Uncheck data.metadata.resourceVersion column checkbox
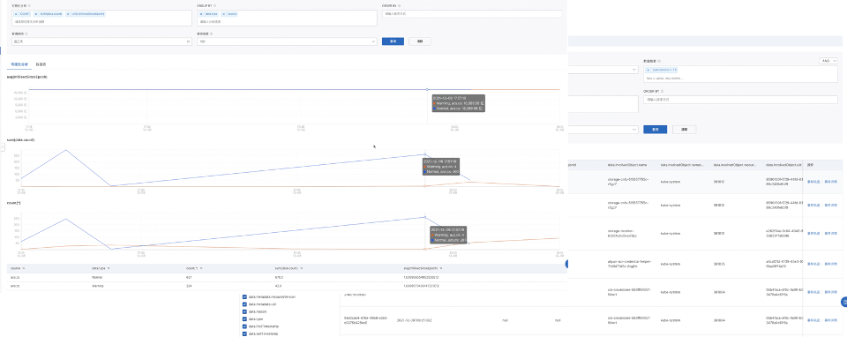This screenshot has width=847, height=337. tap(244, 296)
